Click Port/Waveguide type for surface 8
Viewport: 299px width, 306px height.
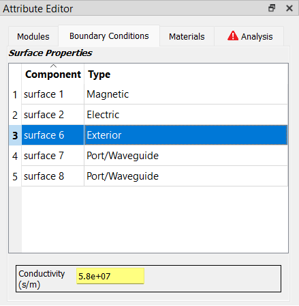(x=186, y=176)
